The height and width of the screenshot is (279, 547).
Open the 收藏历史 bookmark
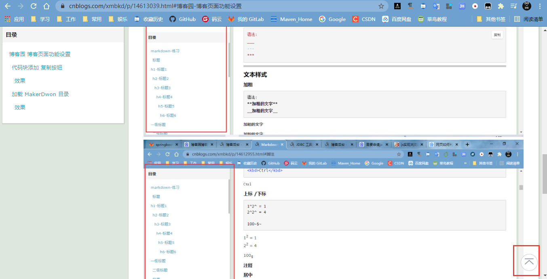(148, 19)
